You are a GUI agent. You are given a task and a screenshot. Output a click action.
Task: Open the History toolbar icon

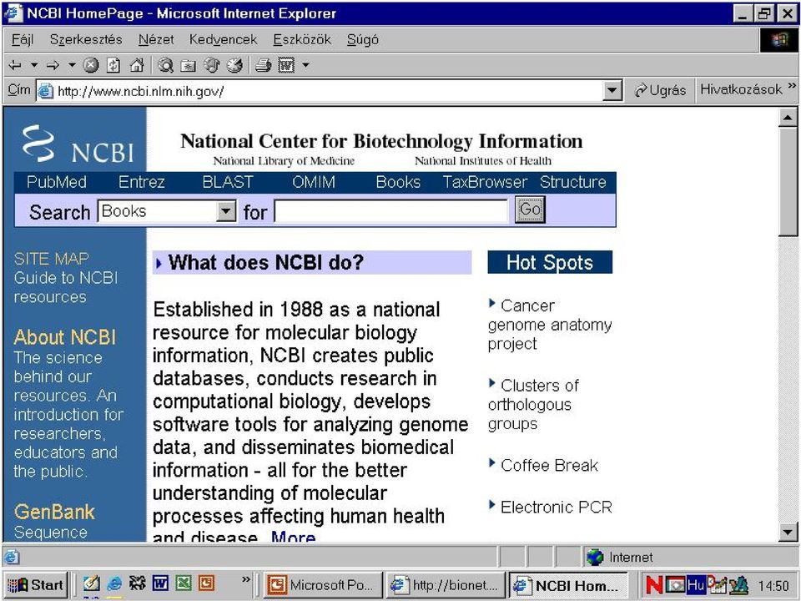(x=234, y=65)
